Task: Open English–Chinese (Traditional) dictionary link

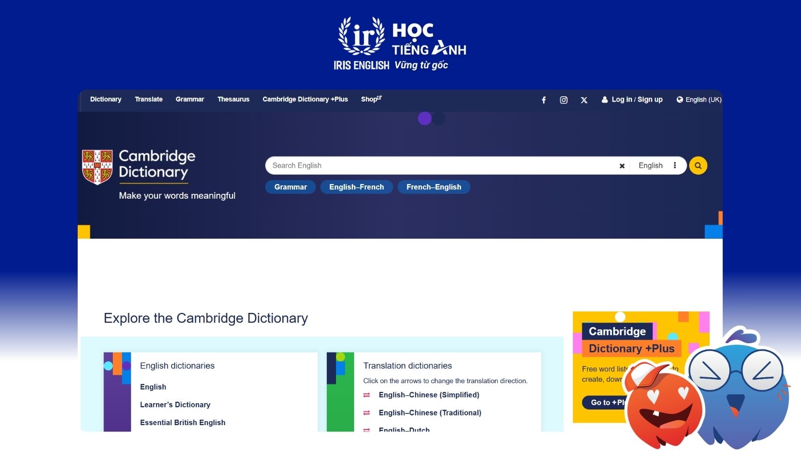Action: (x=430, y=413)
